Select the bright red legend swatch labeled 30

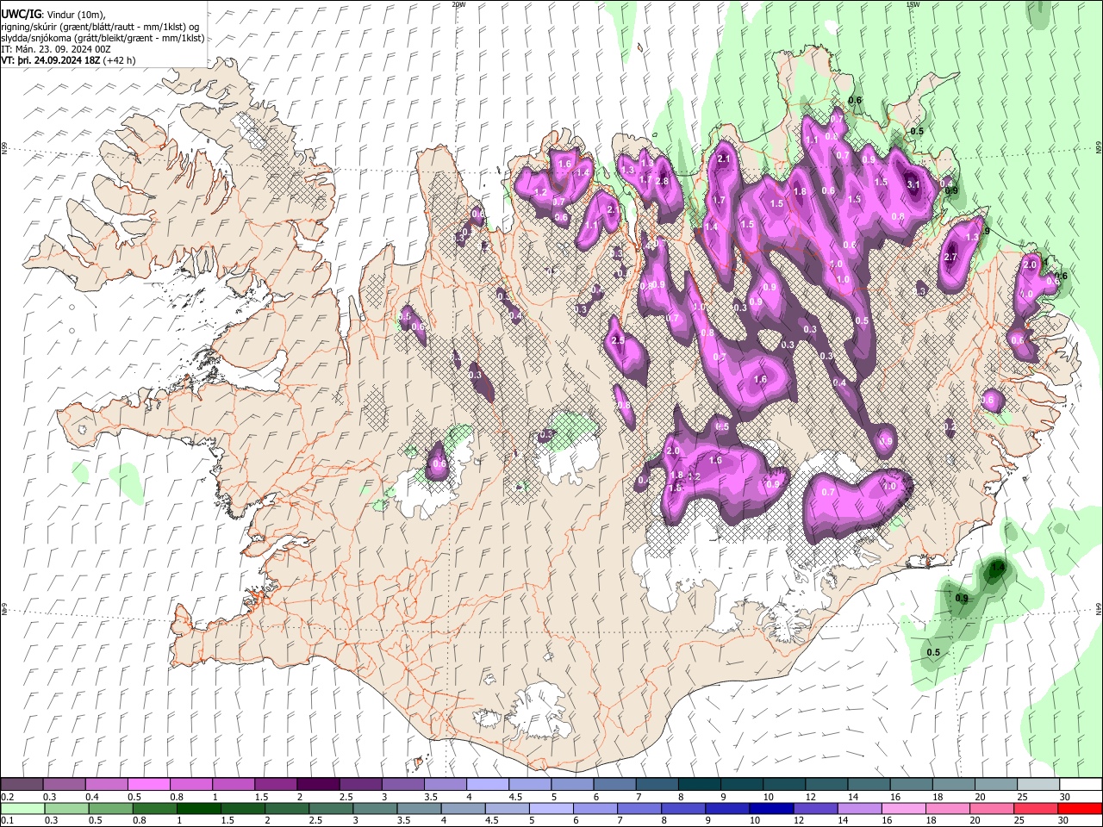[1079, 808]
